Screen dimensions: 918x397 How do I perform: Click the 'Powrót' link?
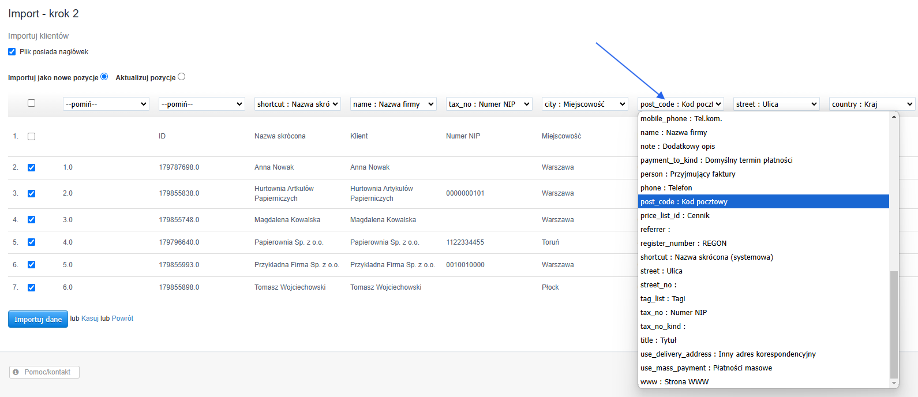pyautogui.click(x=122, y=319)
